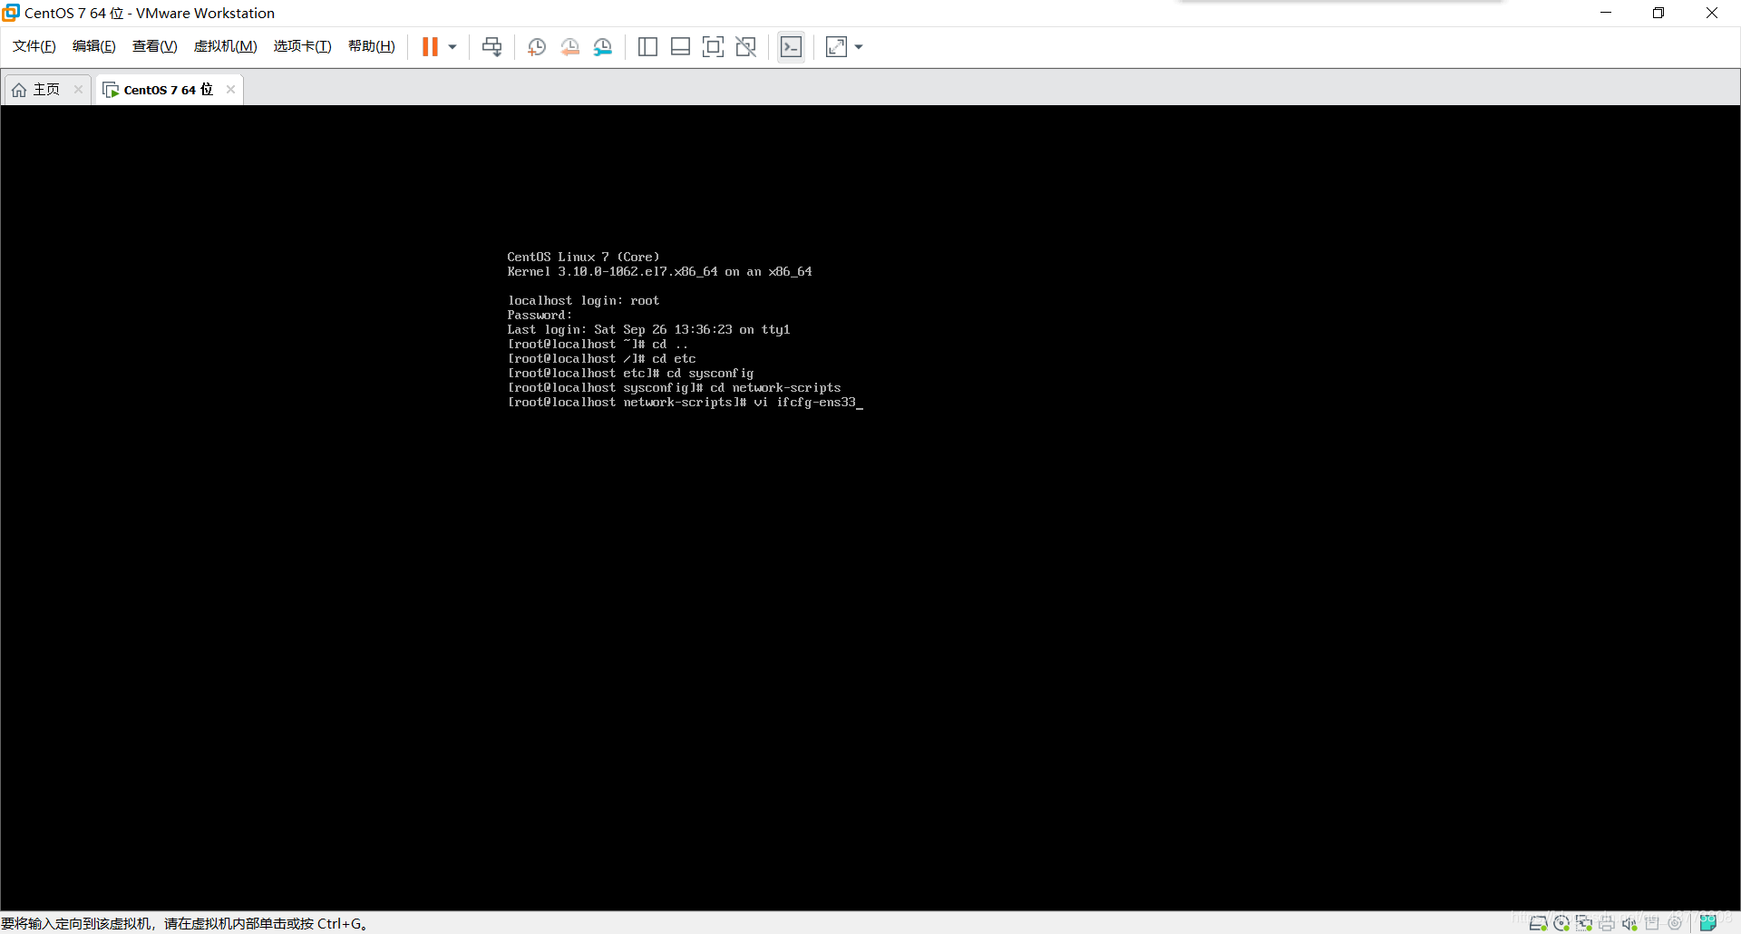Click the CD/DVD drive status icon
This screenshot has height=934, width=1741.
(1561, 923)
